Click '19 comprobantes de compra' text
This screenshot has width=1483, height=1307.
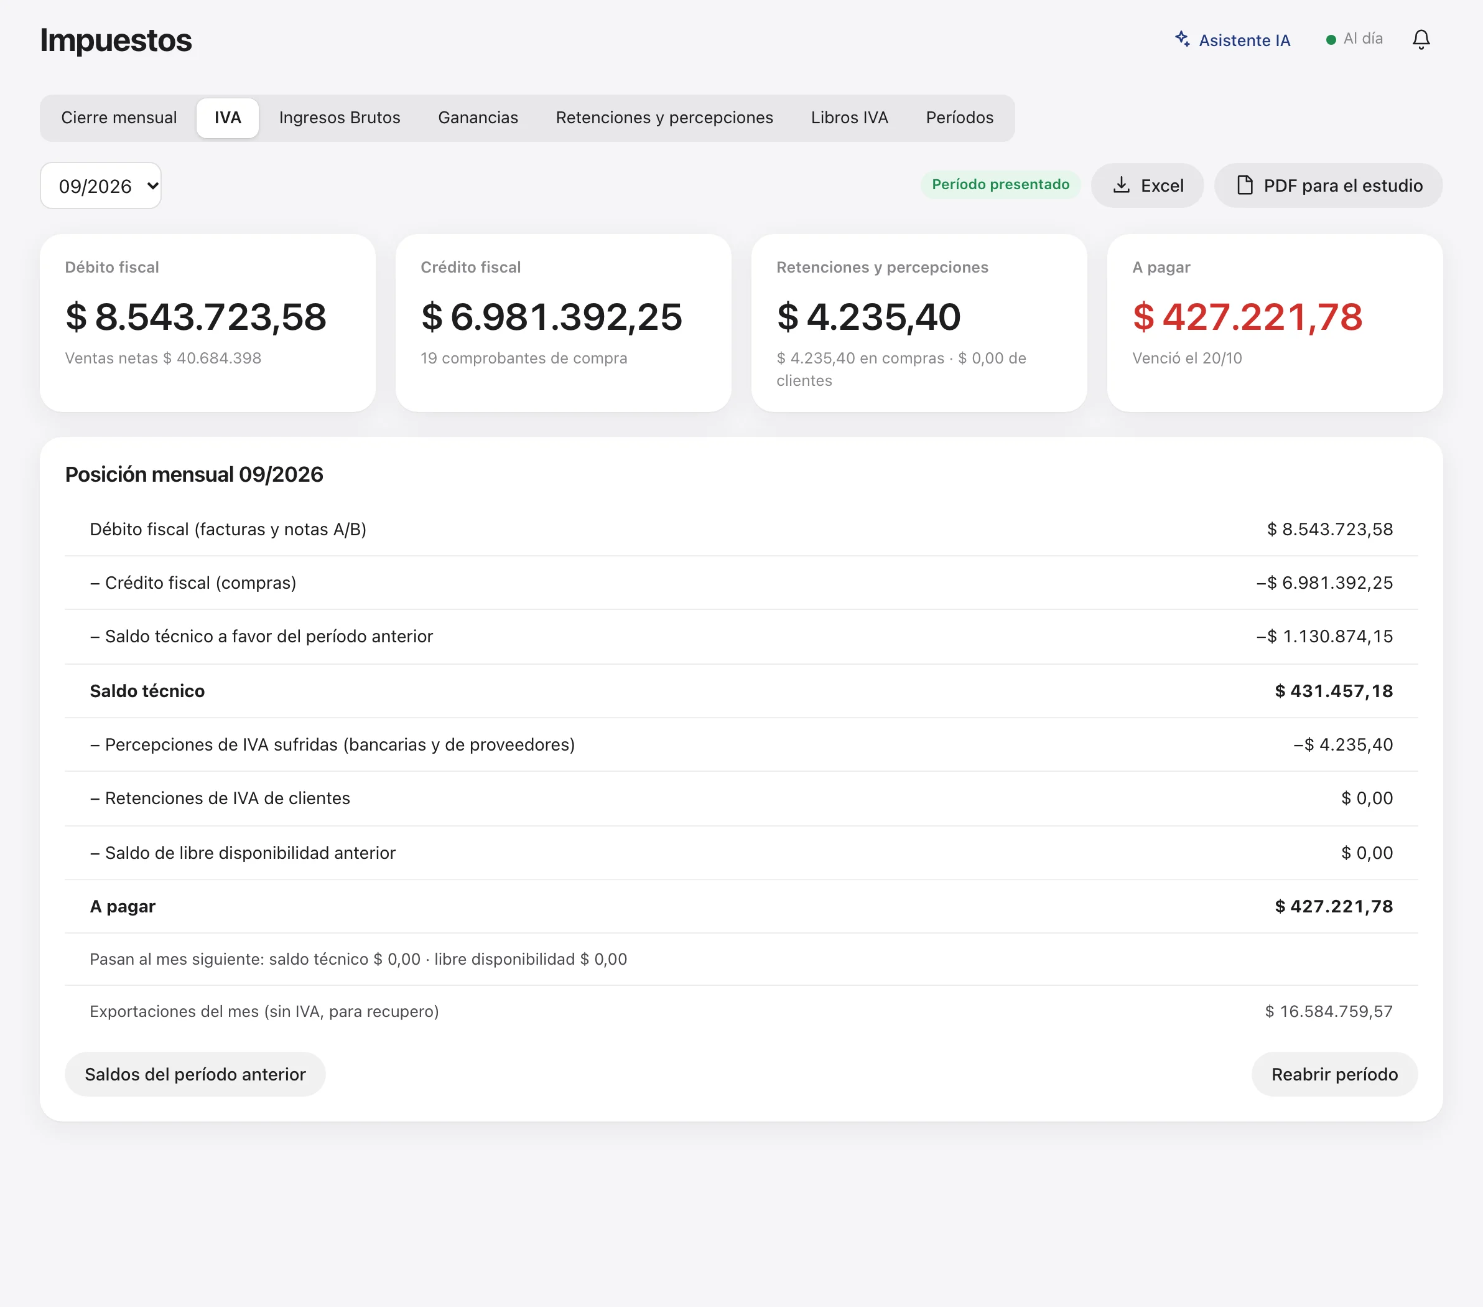pyautogui.click(x=524, y=358)
